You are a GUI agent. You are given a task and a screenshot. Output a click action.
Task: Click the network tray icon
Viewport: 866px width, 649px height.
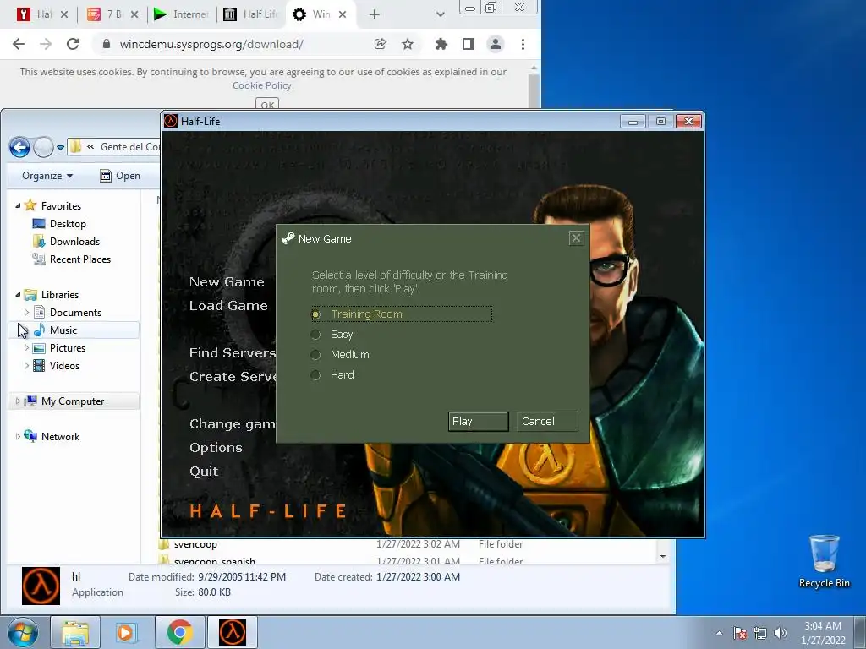[x=760, y=633]
